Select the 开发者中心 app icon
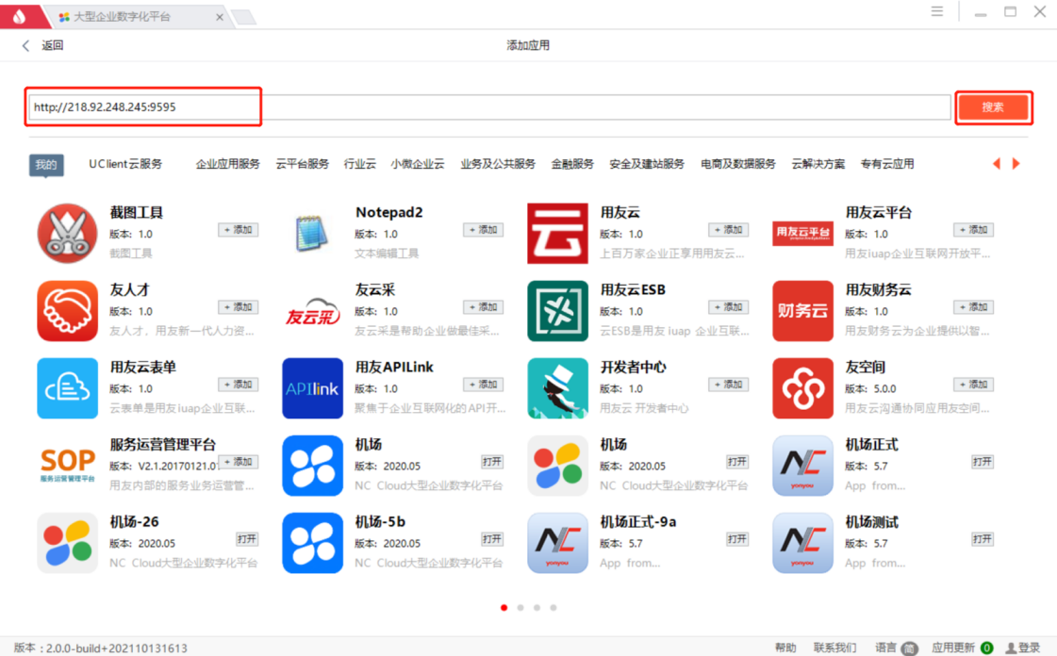1057x656 pixels. (x=557, y=388)
